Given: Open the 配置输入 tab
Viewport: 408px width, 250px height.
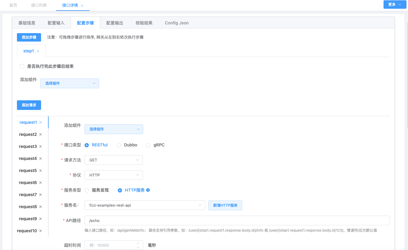Looking at the screenshot, I should pos(56,23).
